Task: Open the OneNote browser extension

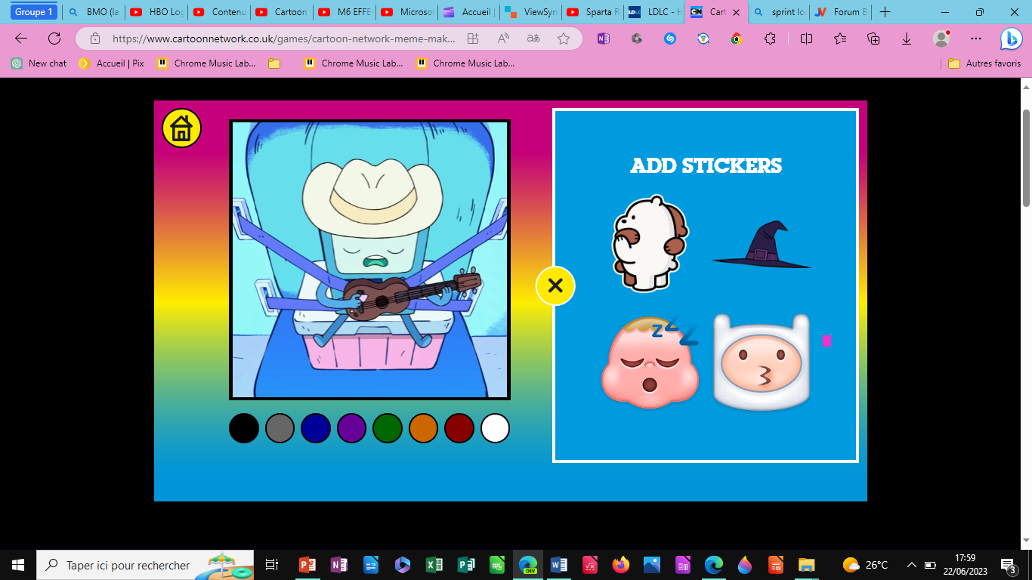Action: tap(603, 39)
